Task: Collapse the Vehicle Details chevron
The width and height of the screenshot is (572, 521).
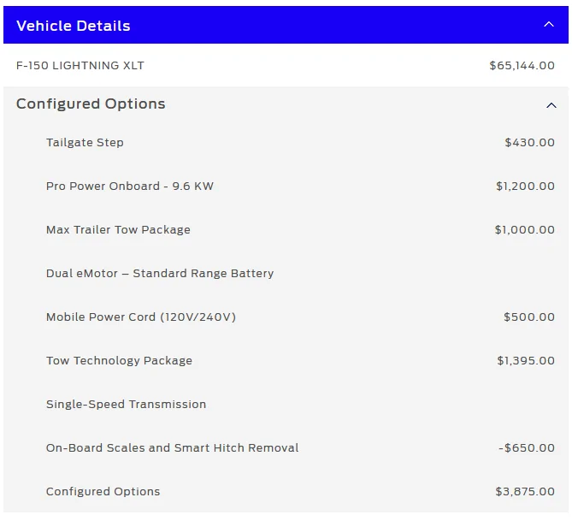Action: (x=549, y=25)
